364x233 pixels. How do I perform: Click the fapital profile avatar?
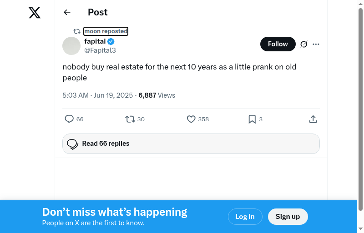[x=71, y=46]
